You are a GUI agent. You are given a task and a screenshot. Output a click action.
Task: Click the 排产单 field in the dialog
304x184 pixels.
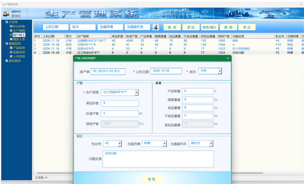coord(108,71)
